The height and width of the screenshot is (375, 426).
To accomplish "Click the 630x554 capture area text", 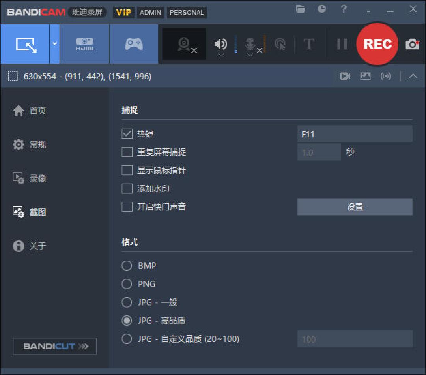I will click(88, 76).
